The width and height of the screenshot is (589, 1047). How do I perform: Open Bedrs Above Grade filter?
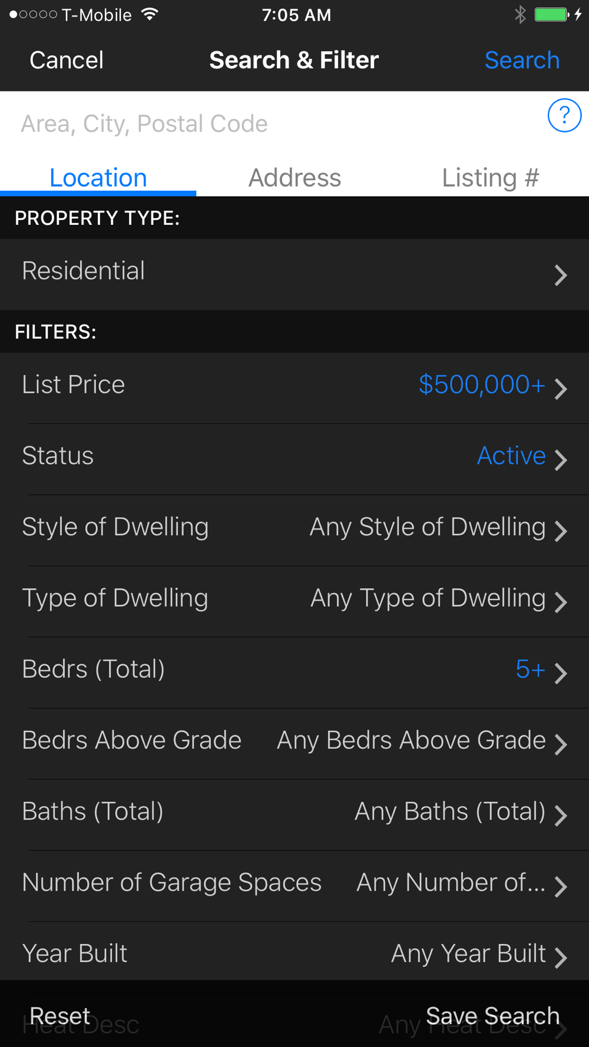[294, 742]
